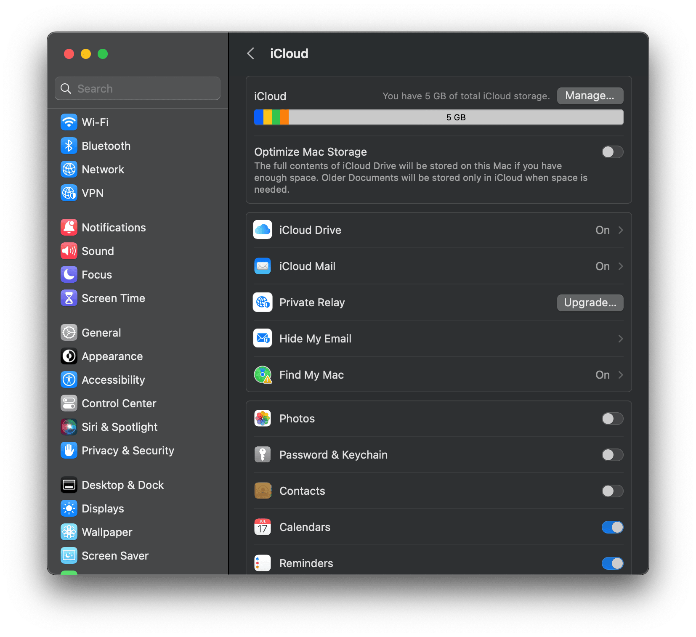Open Notifications bell icon
Screen dimensions: 696x637
point(69,228)
